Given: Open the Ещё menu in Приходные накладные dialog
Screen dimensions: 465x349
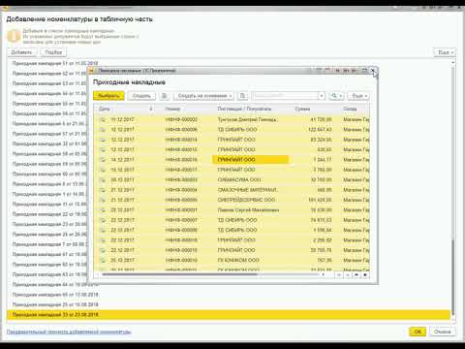Looking at the screenshot, I should tap(358, 96).
